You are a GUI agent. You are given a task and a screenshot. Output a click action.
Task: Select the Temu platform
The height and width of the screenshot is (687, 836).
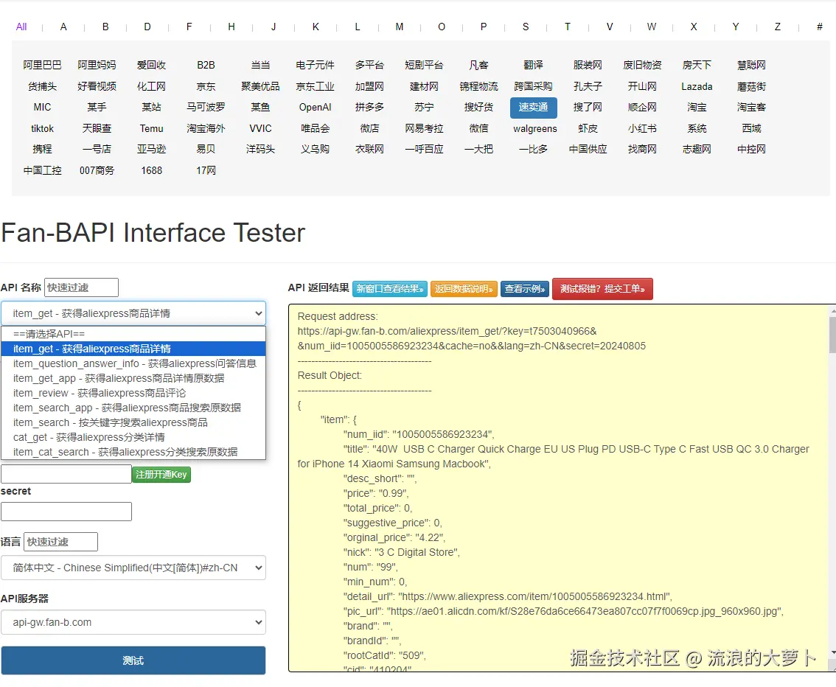click(151, 128)
